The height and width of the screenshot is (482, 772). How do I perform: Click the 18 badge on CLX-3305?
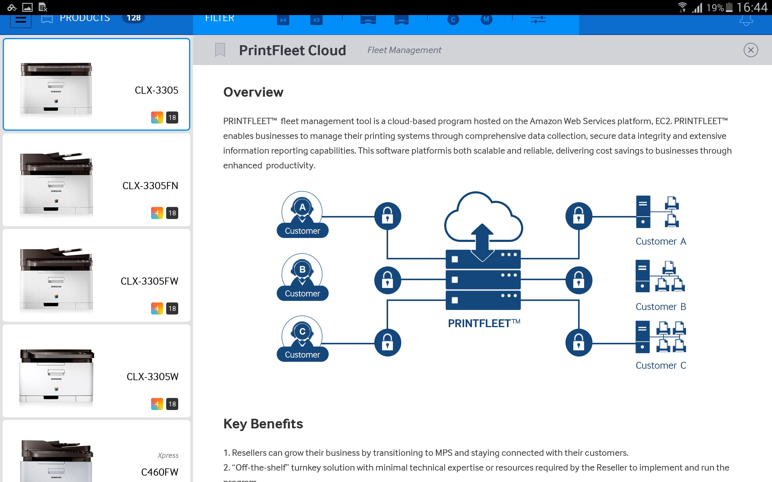click(x=172, y=117)
